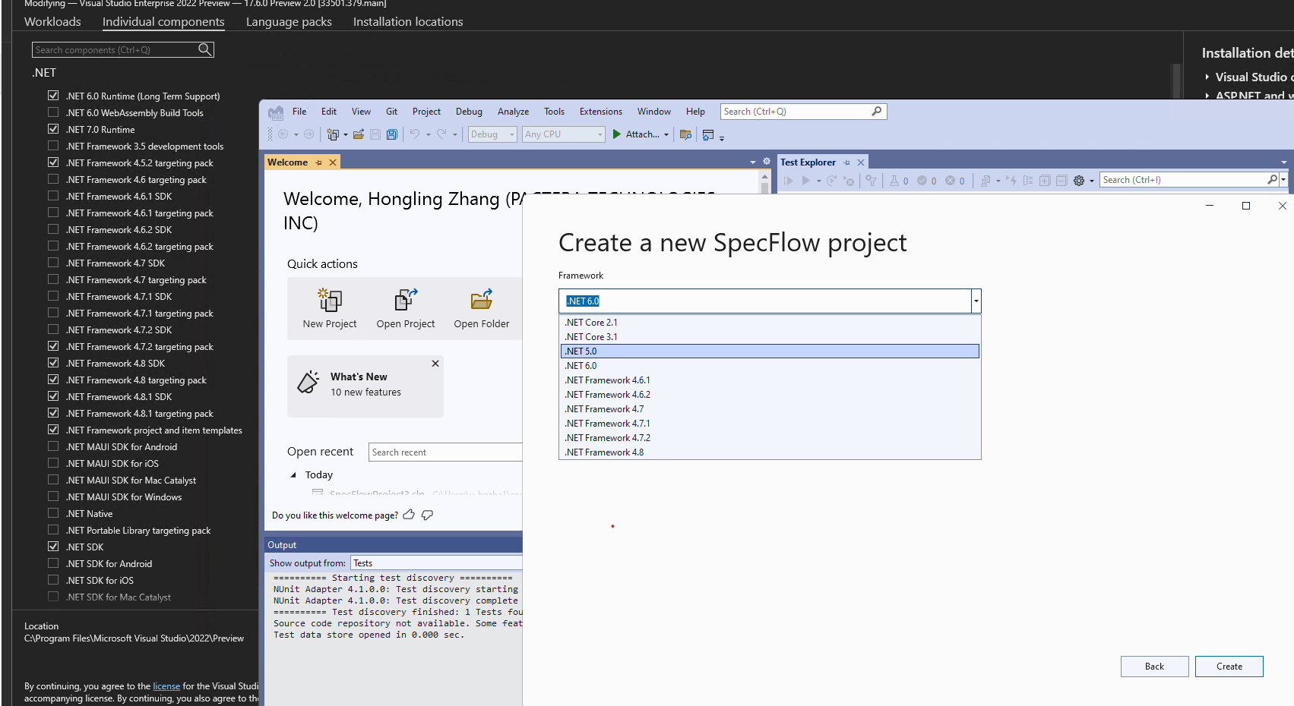
Task: Check .NET MAUI SDK for Android
Action: 53,446
